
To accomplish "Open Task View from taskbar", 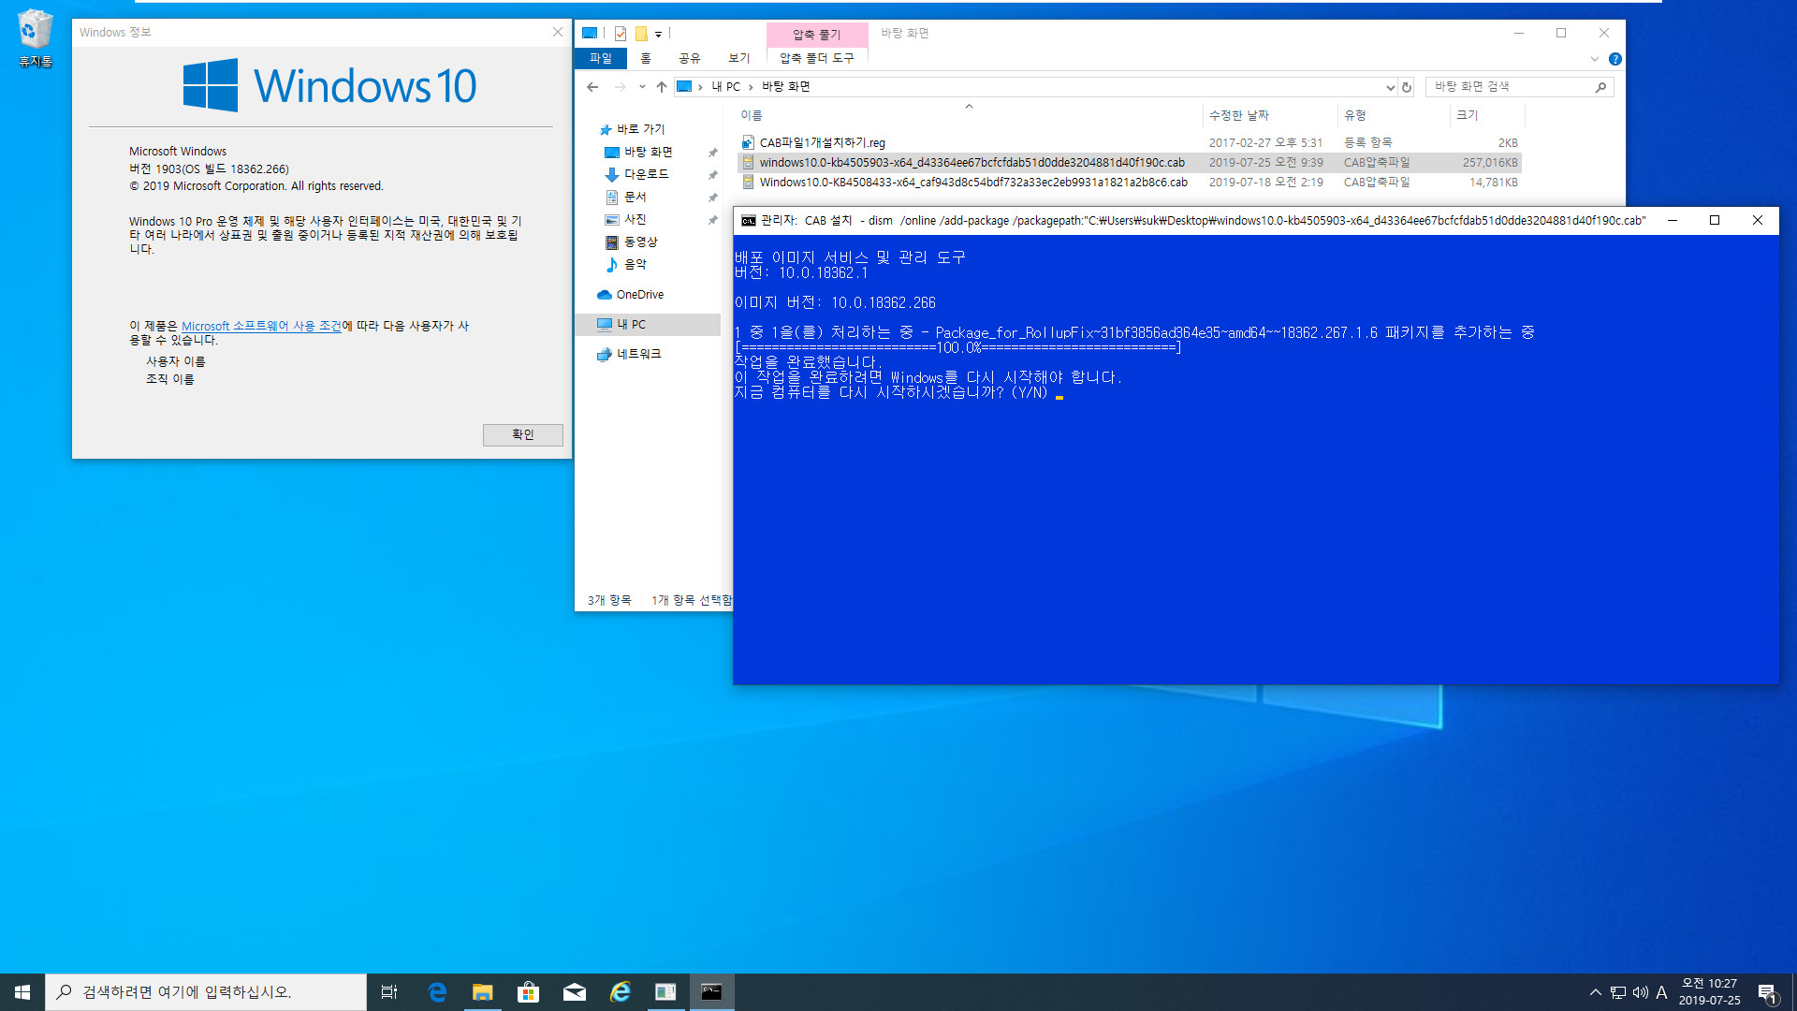I will (x=389, y=992).
